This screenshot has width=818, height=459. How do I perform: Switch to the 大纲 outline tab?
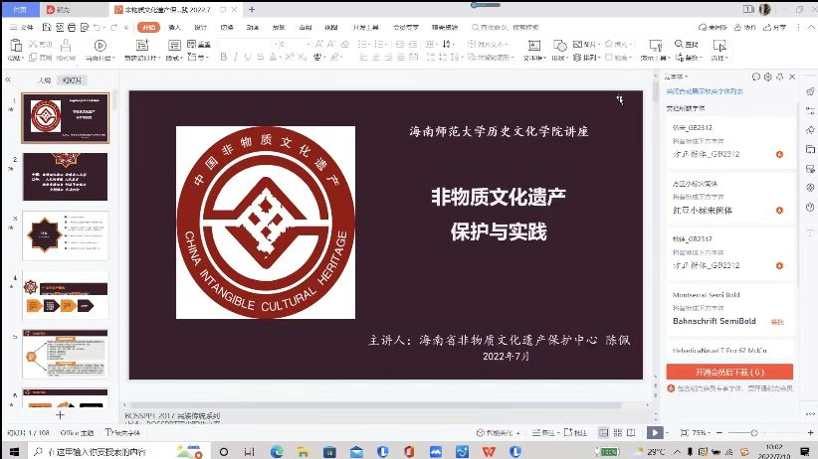(x=44, y=79)
